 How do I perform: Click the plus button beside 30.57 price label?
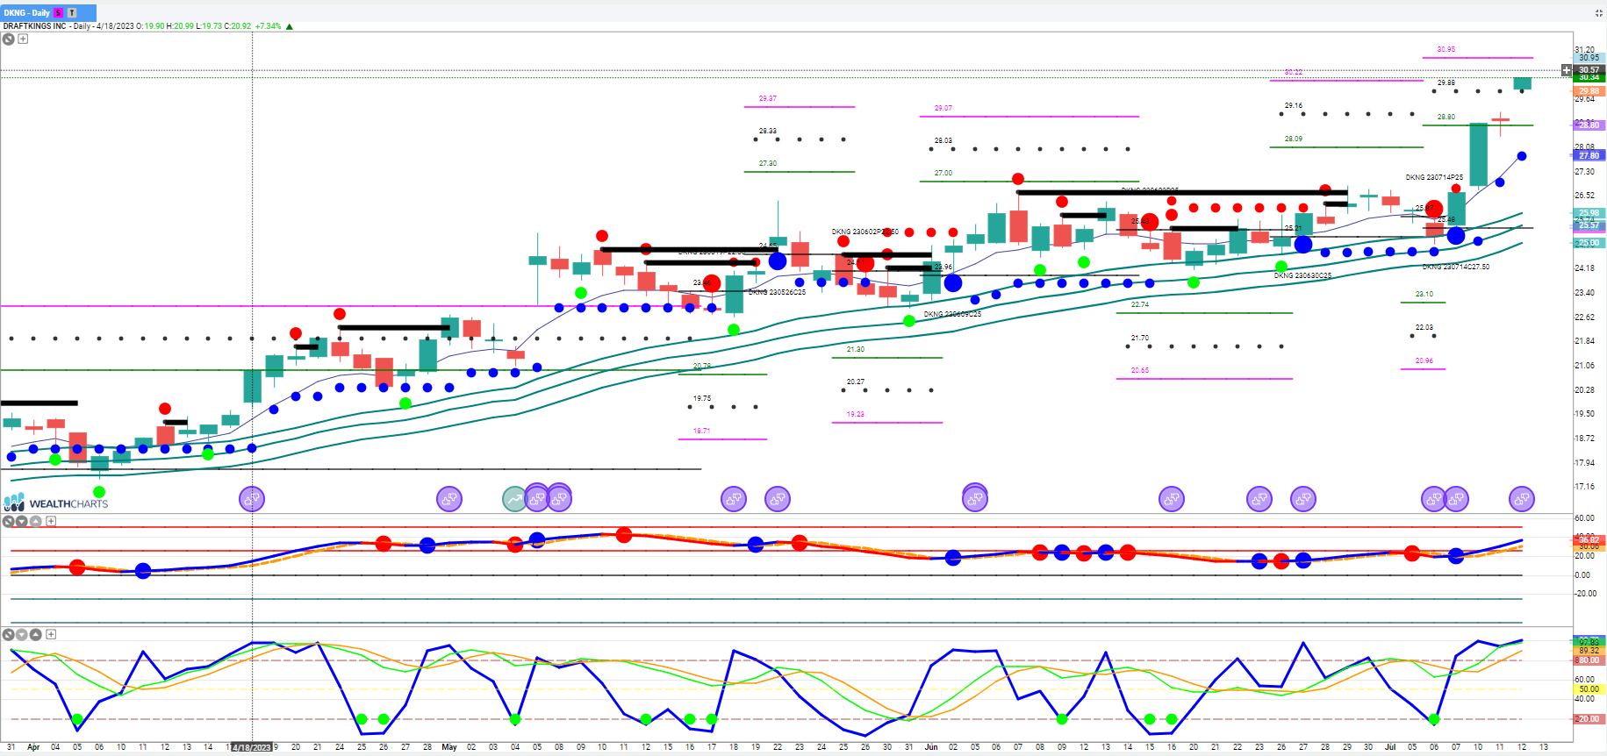pyautogui.click(x=1567, y=70)
